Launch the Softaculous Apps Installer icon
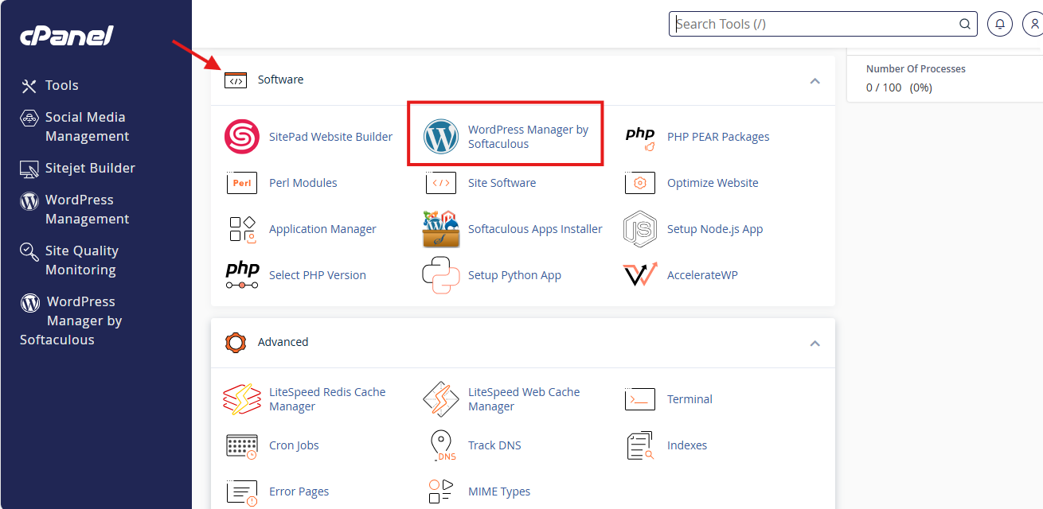Viewport: 1043px width, 509px height. click(441, 229)
